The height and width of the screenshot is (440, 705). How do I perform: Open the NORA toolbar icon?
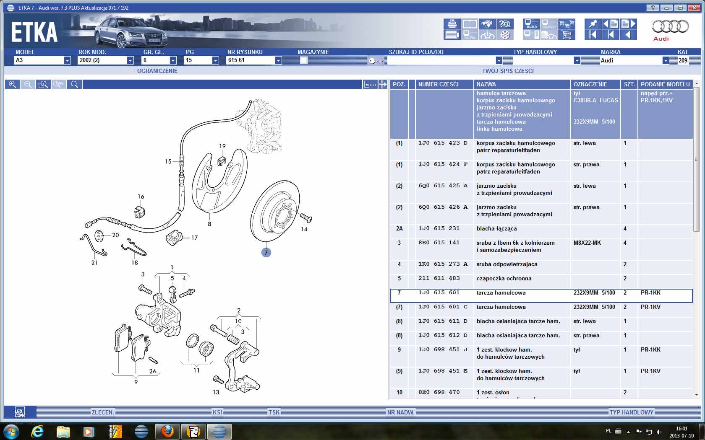click(470, 35)
